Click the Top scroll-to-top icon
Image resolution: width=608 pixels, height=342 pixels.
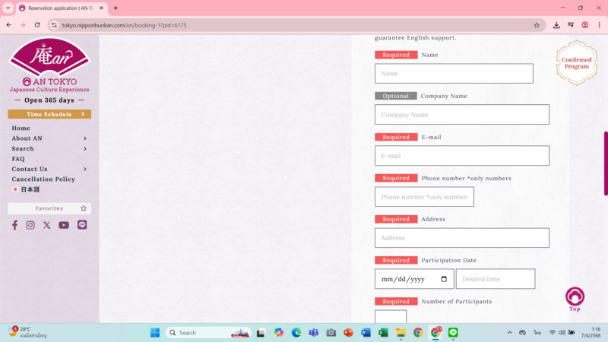(575, 298)
